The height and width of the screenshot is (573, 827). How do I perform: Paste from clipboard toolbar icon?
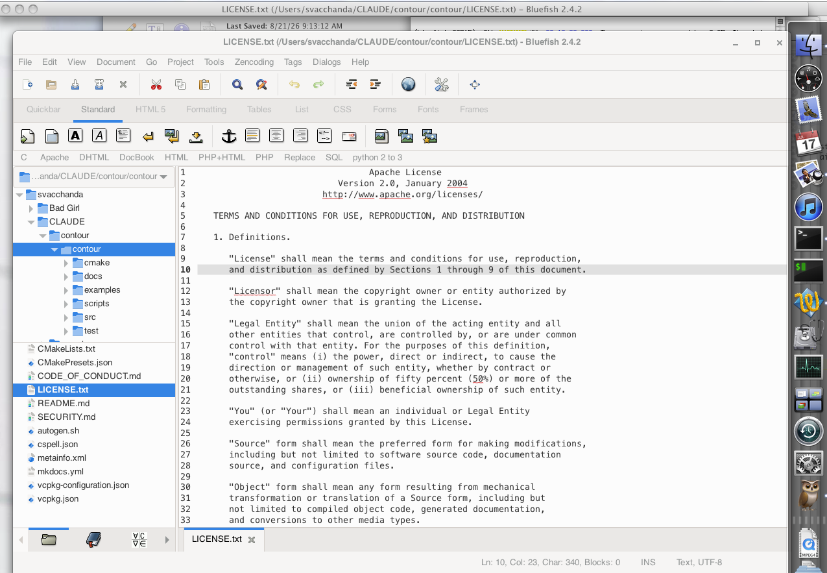coord(204,84)
